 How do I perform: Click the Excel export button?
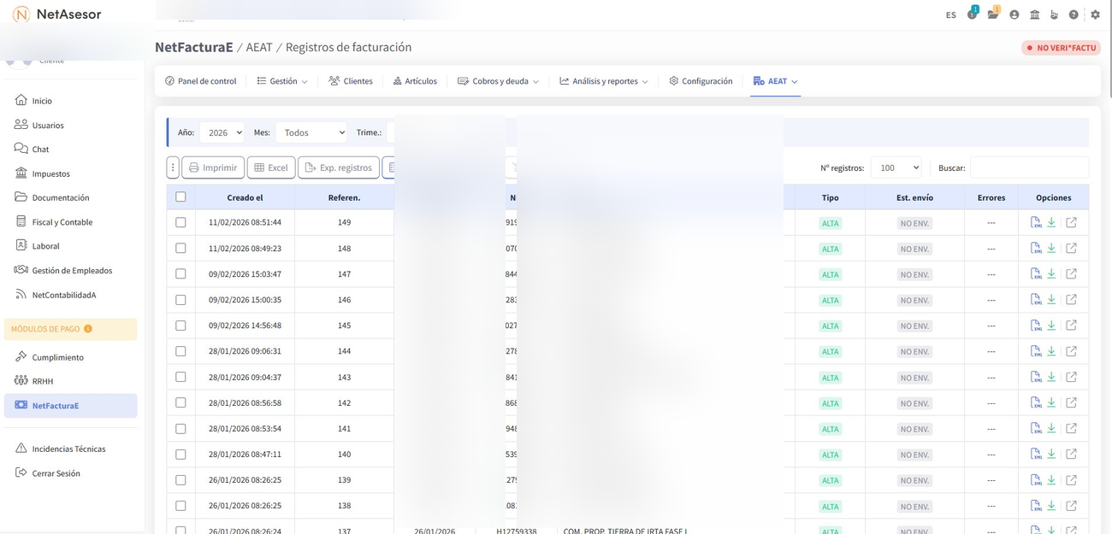point(271,167)
